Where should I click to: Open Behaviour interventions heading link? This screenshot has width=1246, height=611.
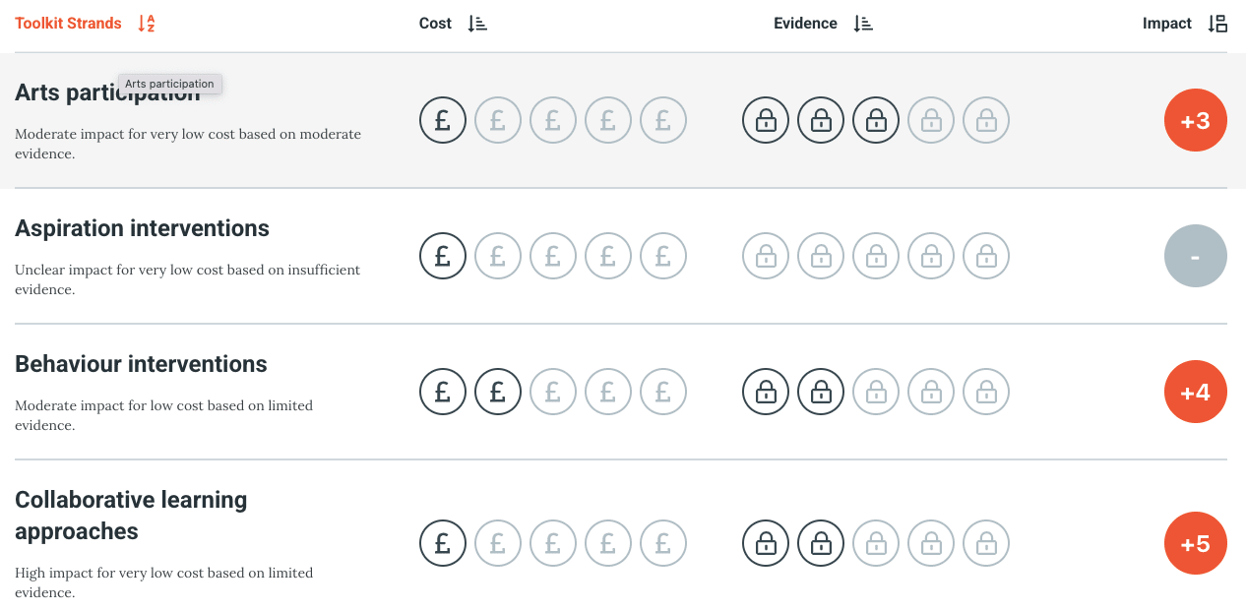coord(141,364)
